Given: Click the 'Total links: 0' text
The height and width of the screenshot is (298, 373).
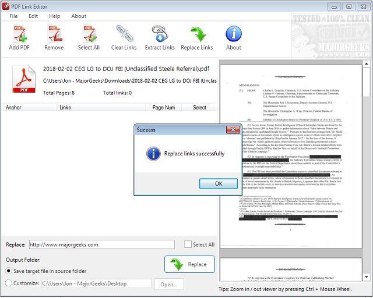Looking at the screenshot, I should click(117, 93).
